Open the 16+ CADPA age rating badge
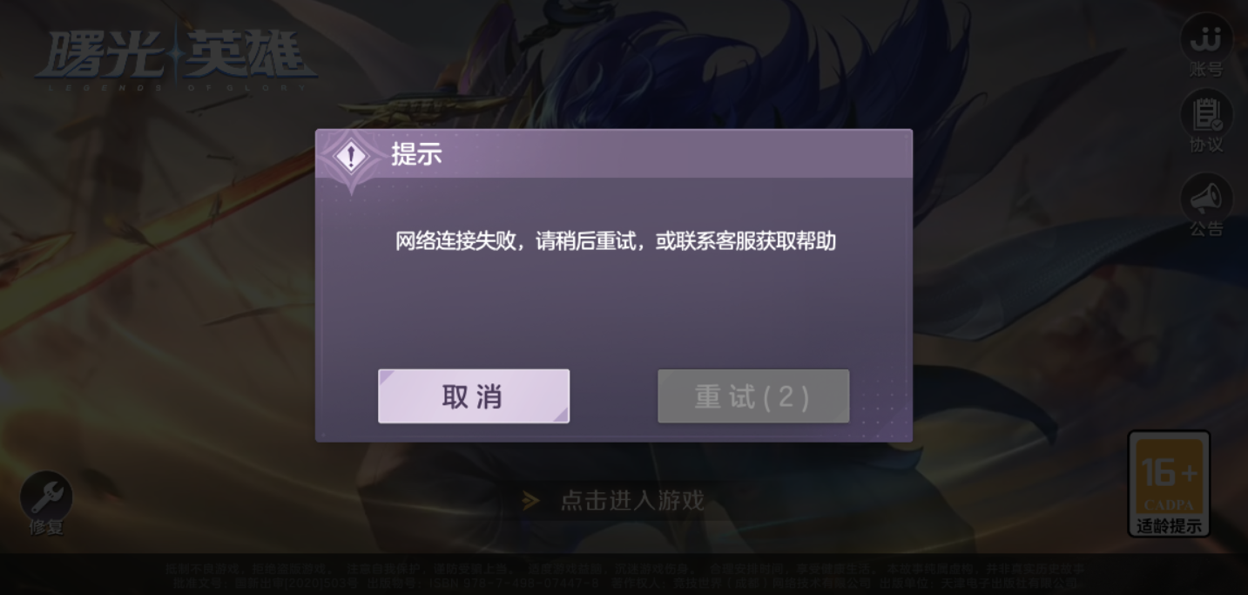1248x595 pixels. pyautogui.click(x=1169, y=477)
